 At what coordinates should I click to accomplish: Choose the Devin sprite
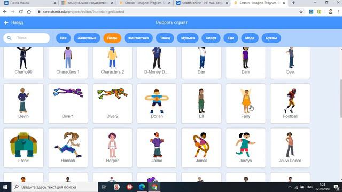[24, 103]
